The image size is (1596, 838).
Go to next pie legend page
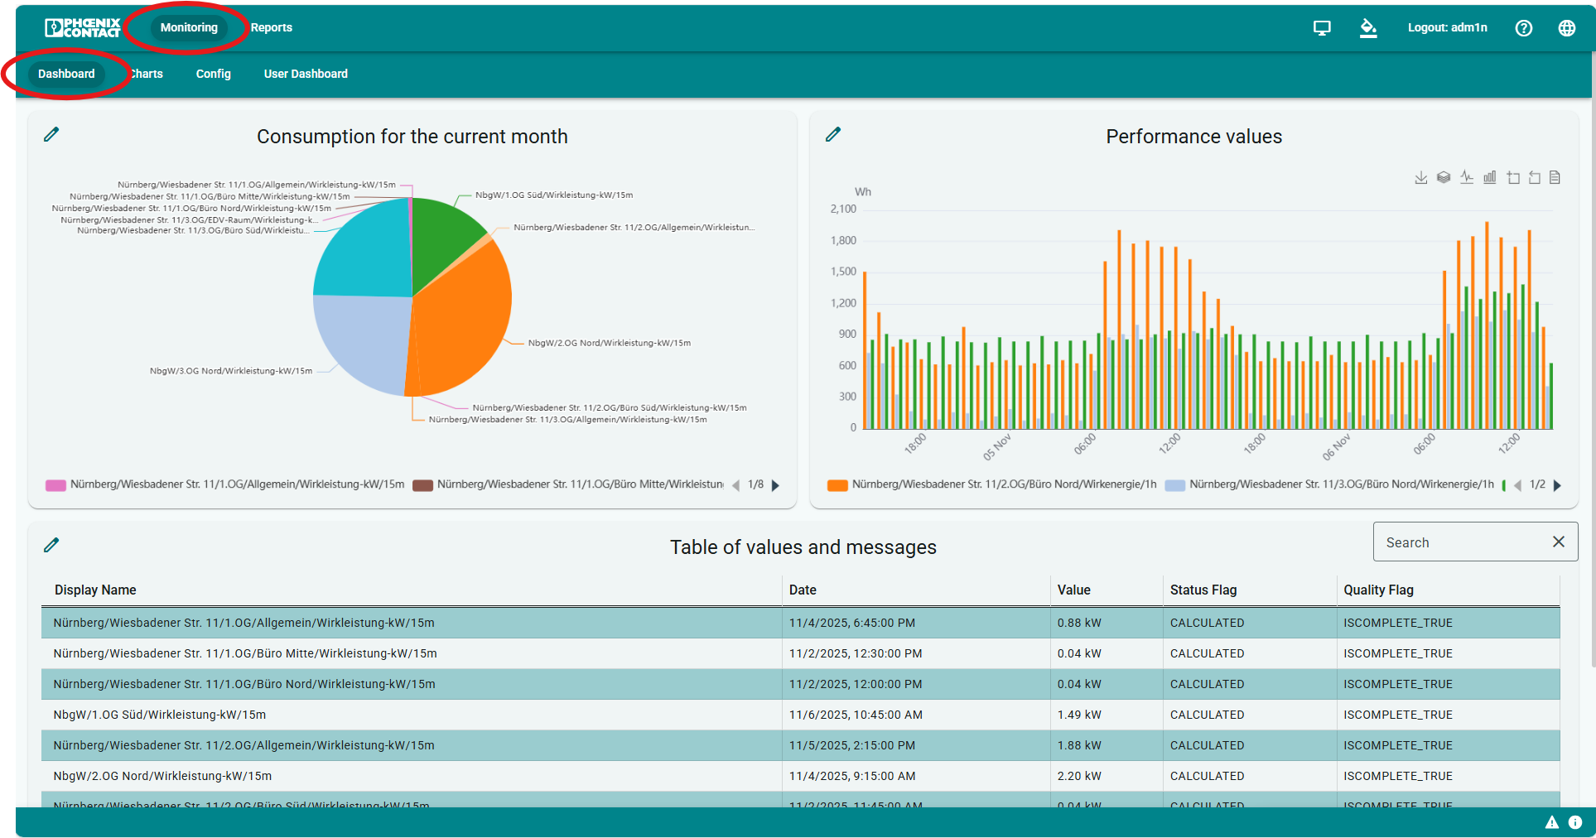(x=775, y=485)
